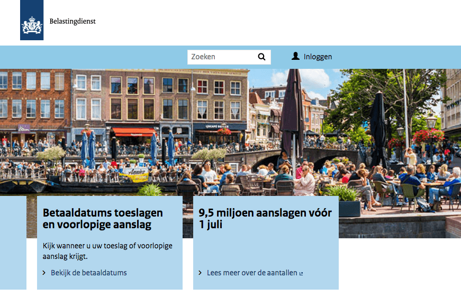Click the Belastingdienst wordmark text
The width and height of the screenshot is (461, 296).
coord(73,21)
